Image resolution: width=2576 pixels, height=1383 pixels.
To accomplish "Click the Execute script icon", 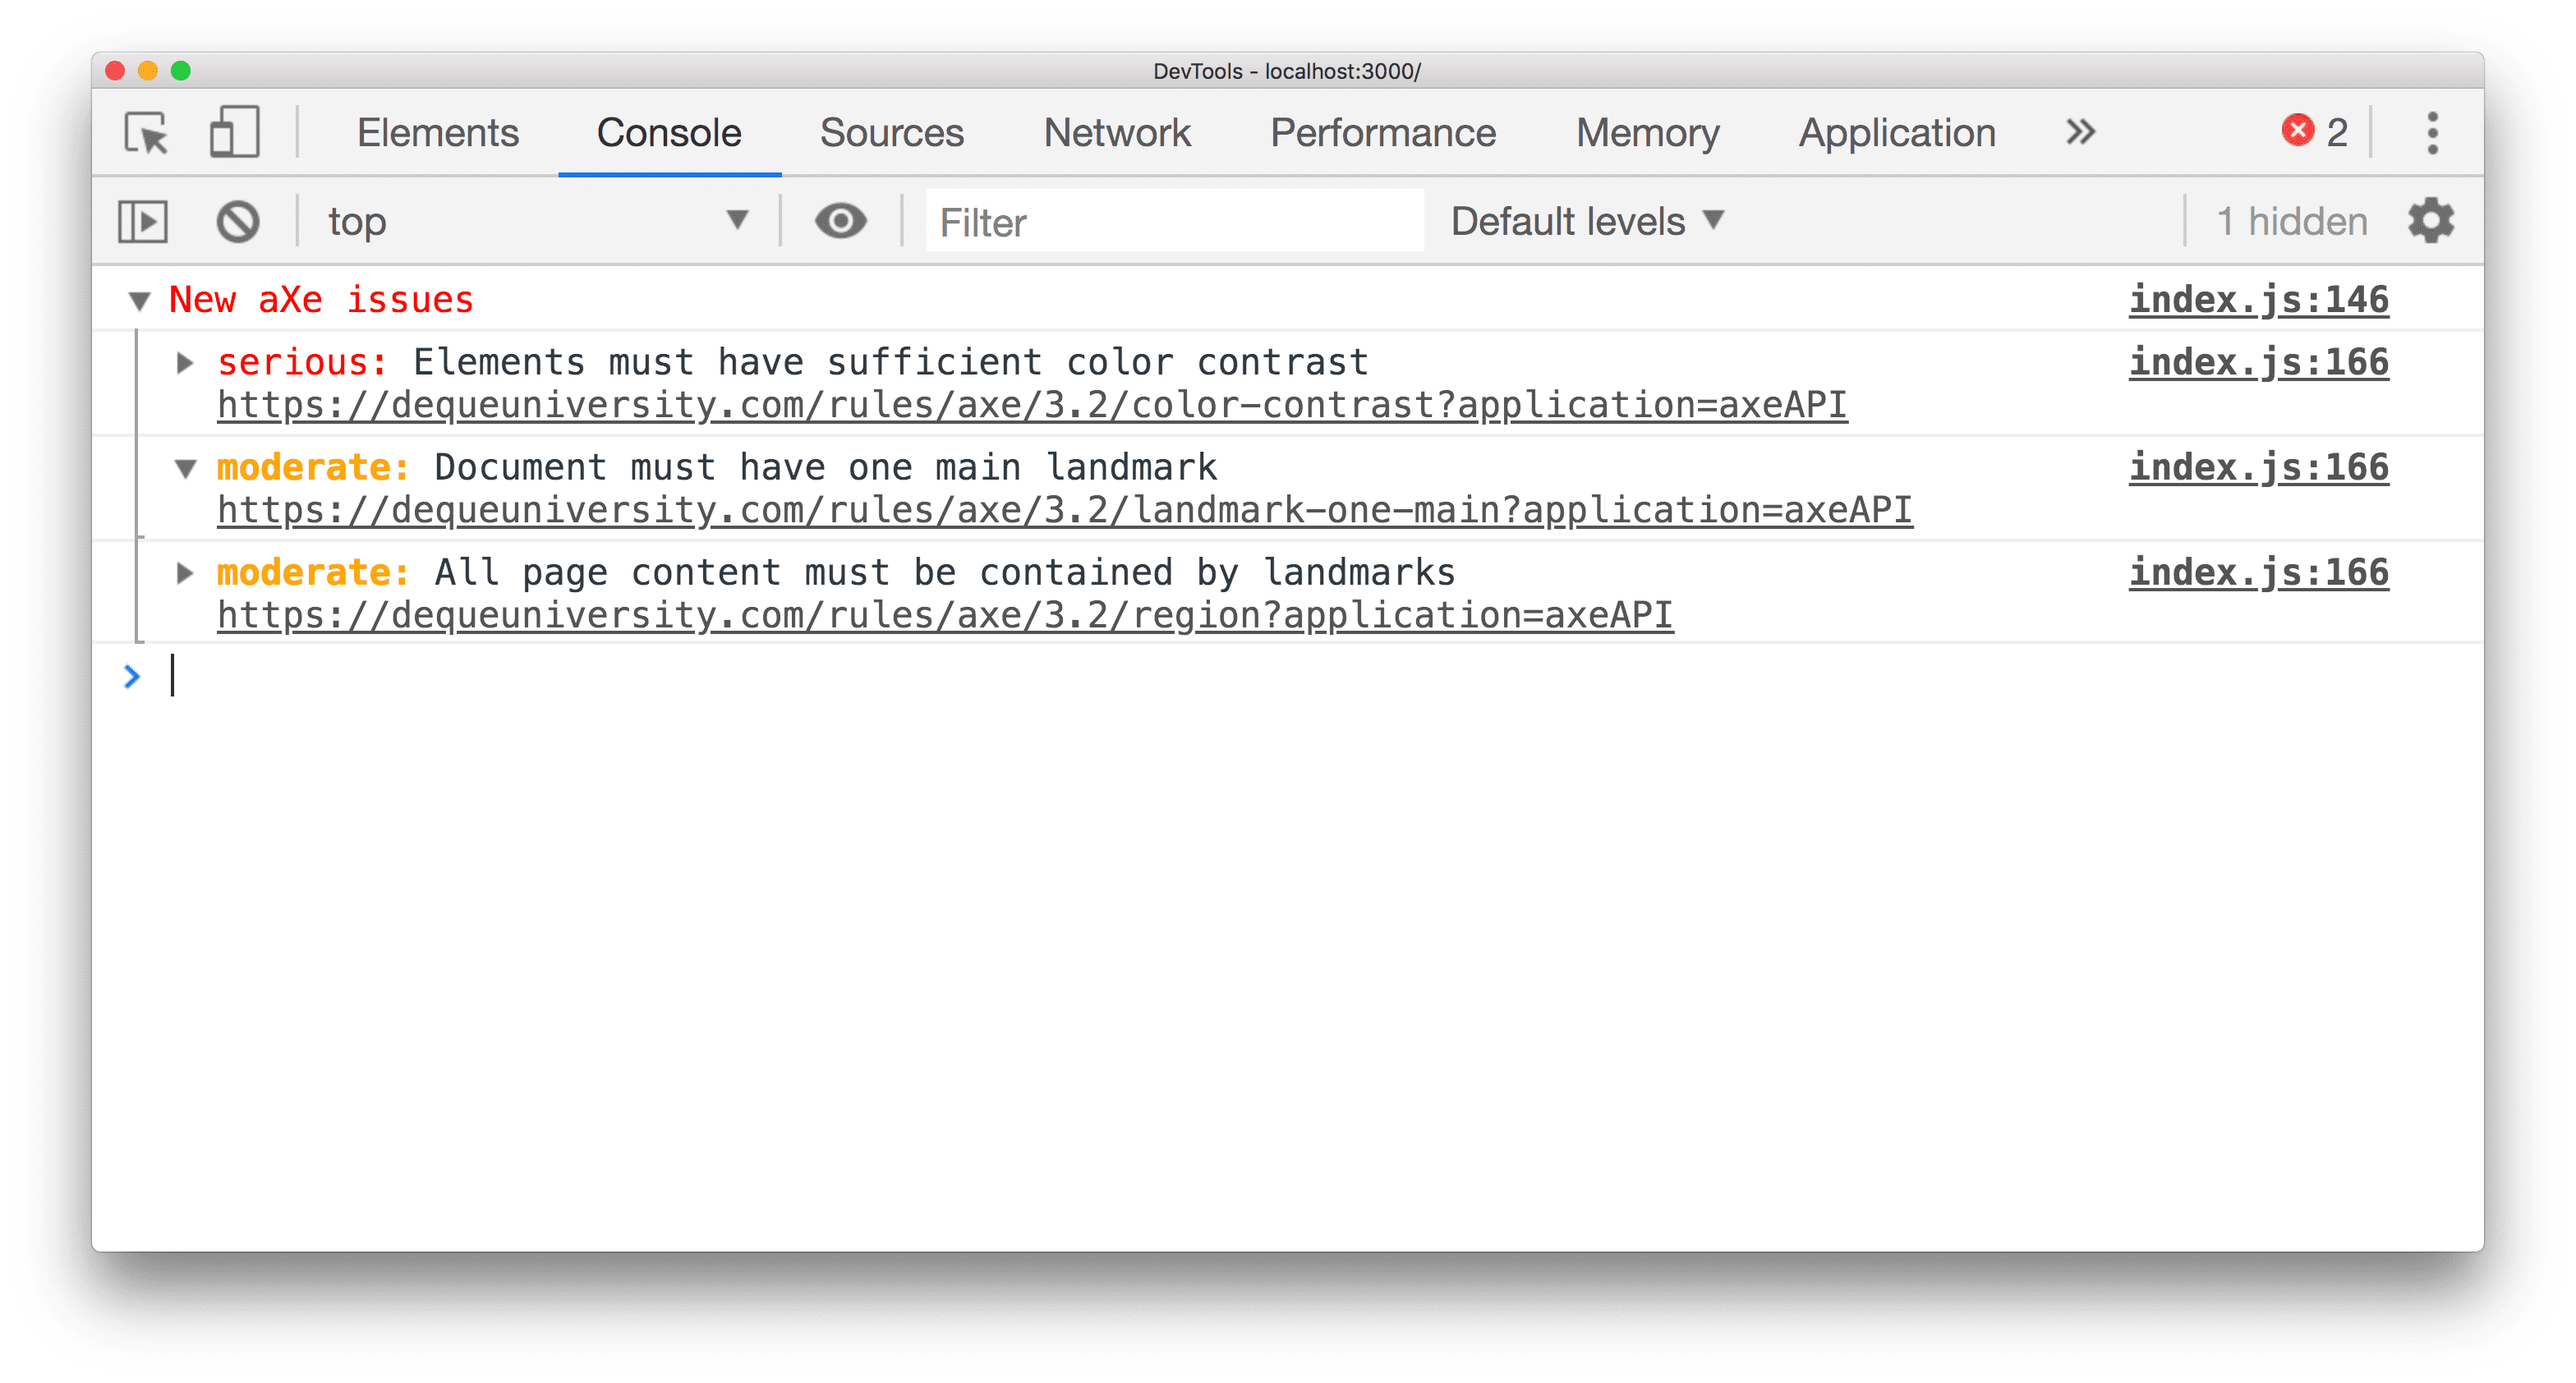I will click(x=143, y=222).
